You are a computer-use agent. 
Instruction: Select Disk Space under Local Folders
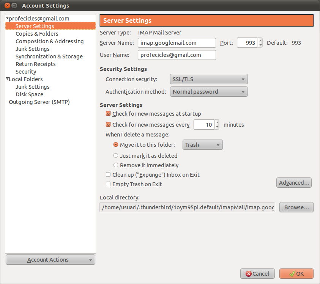point(29,94)
